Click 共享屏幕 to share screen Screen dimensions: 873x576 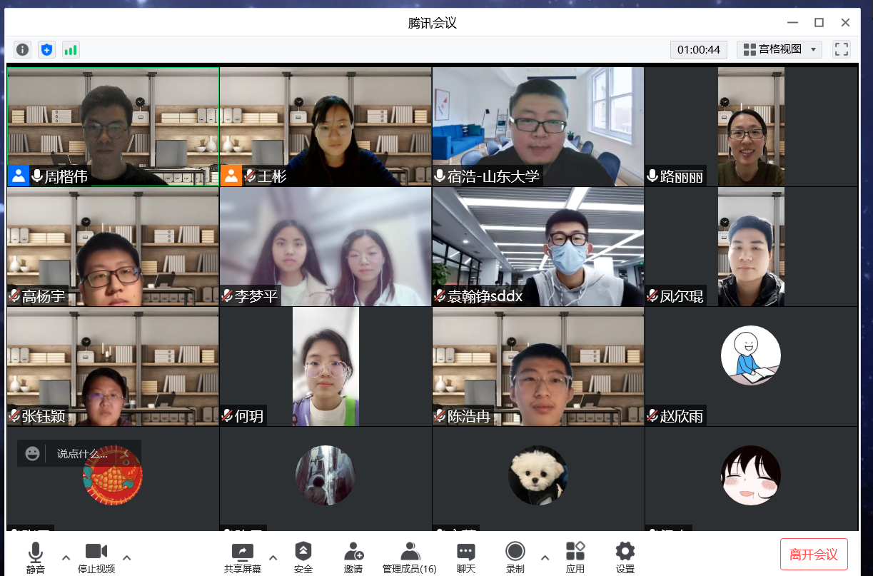(243, 557)
